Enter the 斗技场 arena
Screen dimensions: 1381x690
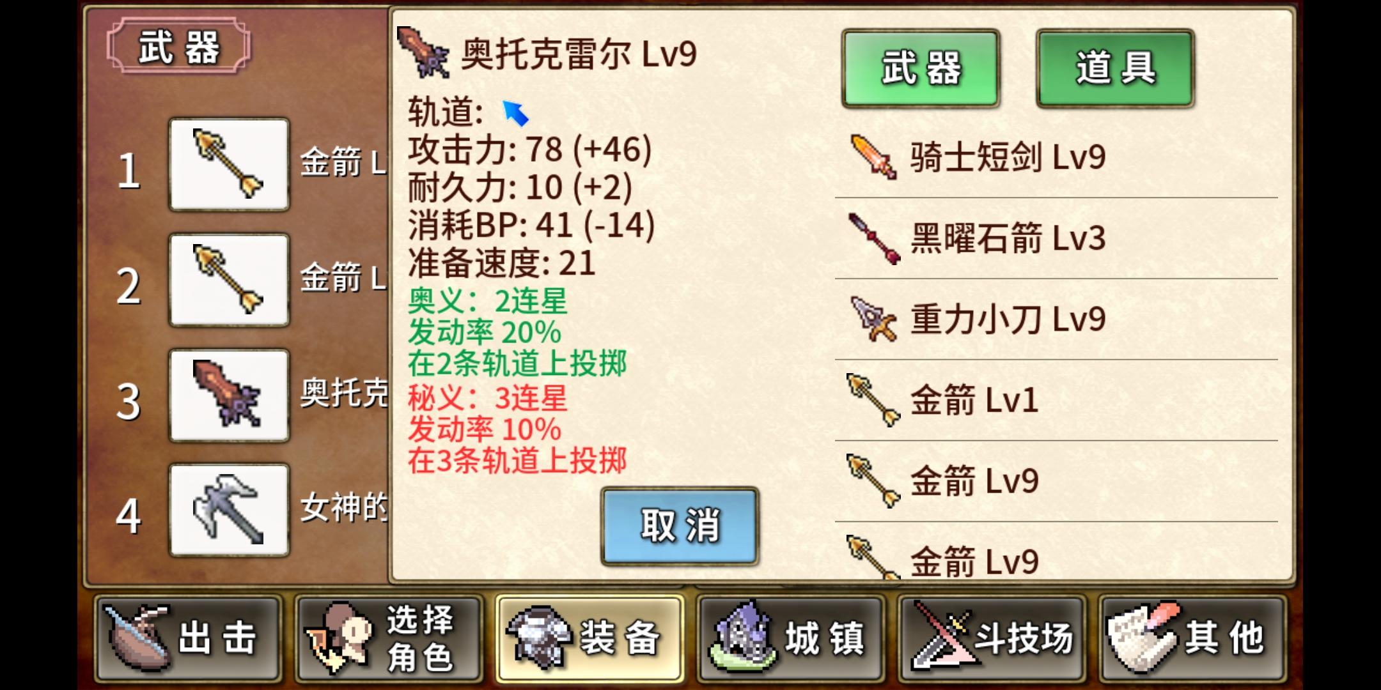point(992,638)
